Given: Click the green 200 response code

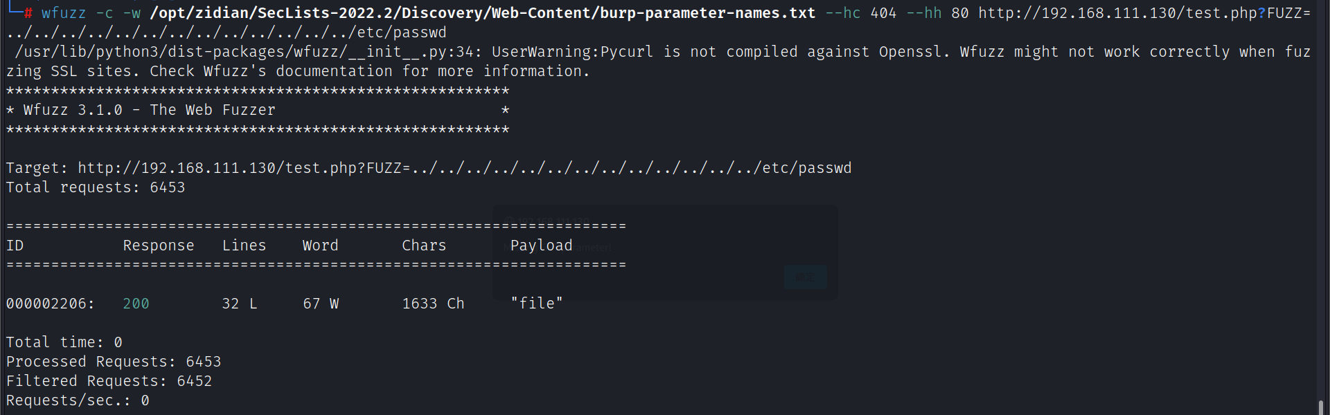Looking at the screenshot, I should (x=136, y=304).
